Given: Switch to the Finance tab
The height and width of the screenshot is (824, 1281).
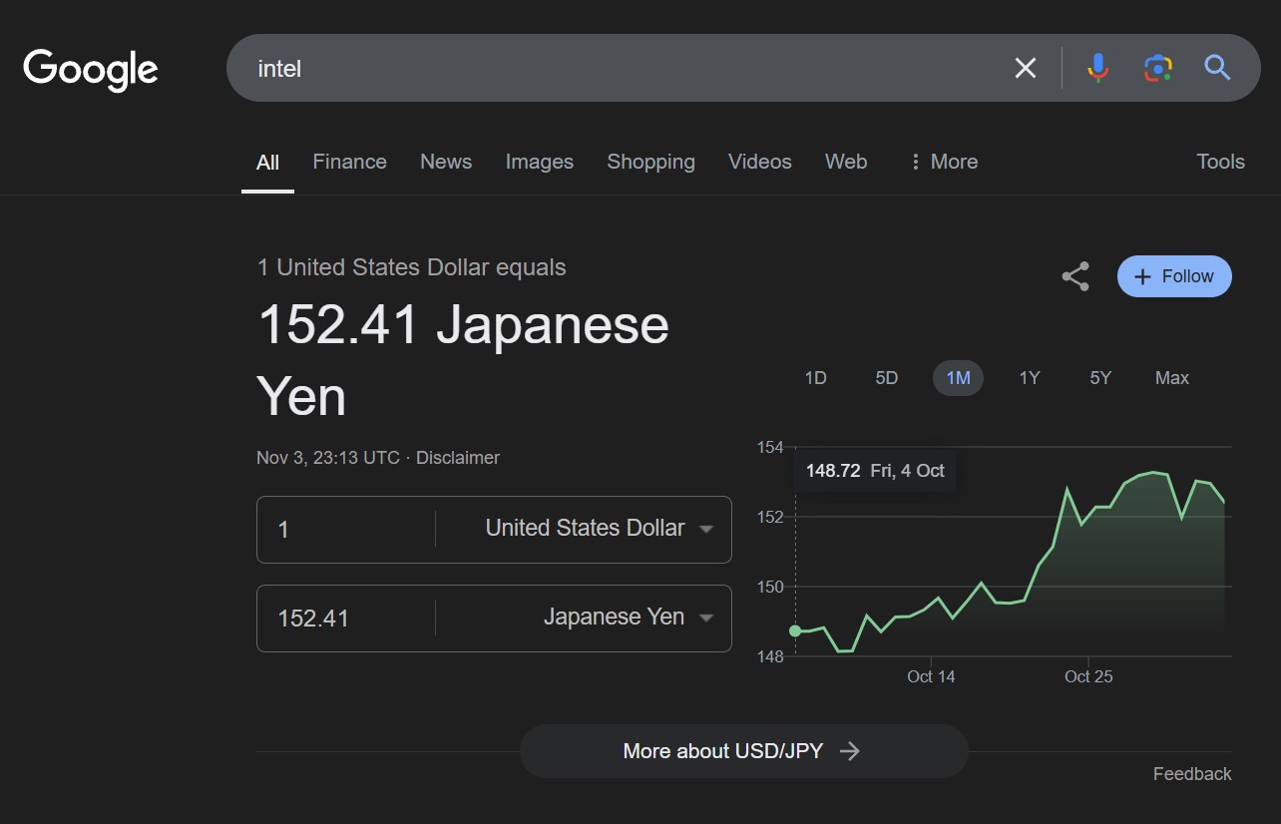Looking at the screenshot, I should tap(349, 162).
